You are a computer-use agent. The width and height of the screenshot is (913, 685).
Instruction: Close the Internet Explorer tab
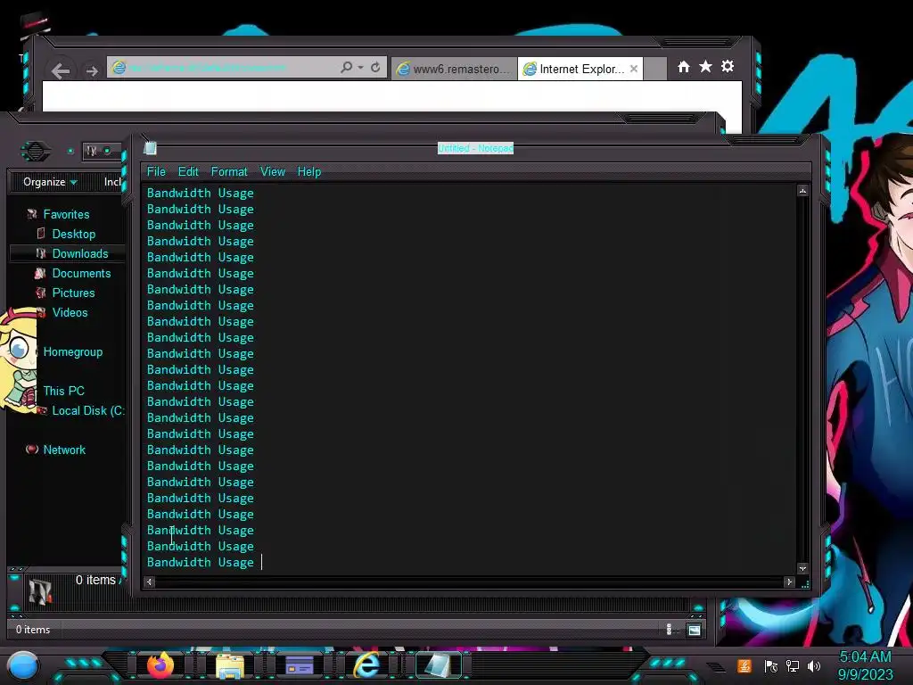tap(634, 69)
